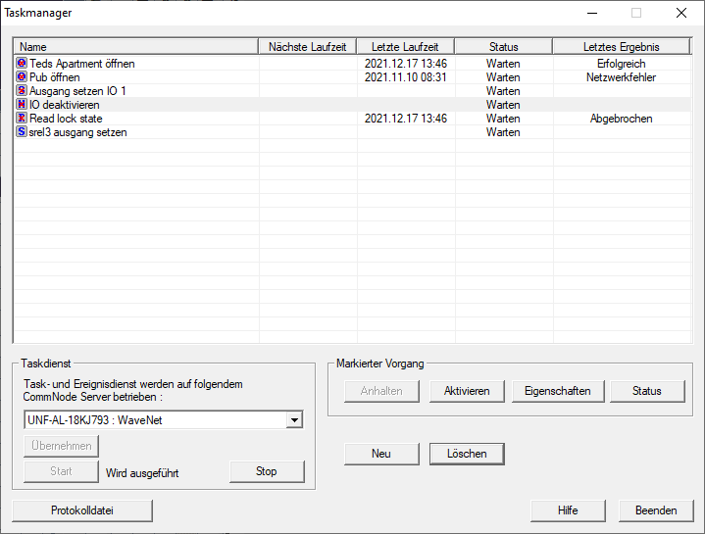Close the dialog with Beenden

(x=655, y=510)
